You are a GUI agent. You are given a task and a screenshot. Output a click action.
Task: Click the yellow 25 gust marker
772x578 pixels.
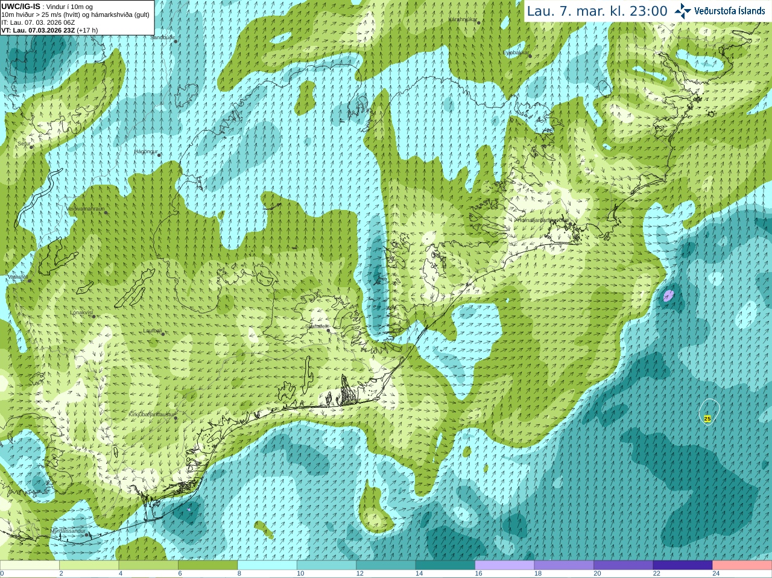pyautogui.click(x=707, y=419)
